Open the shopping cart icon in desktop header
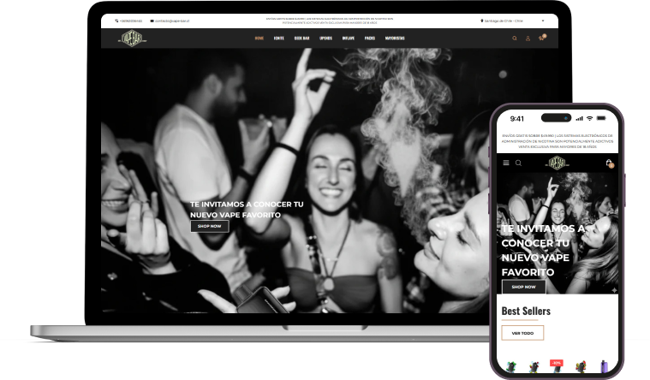The image size is (650, 380). [x=542, y=38]
